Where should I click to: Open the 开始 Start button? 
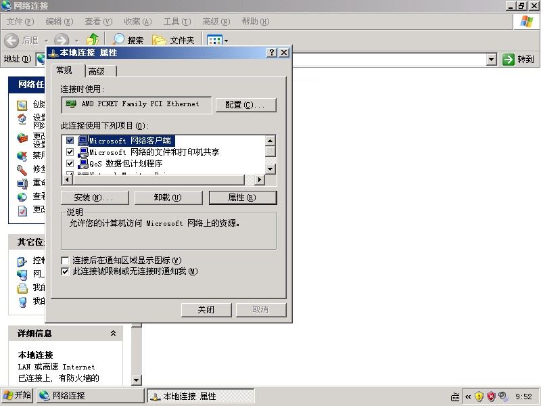[x=17, y=395]
